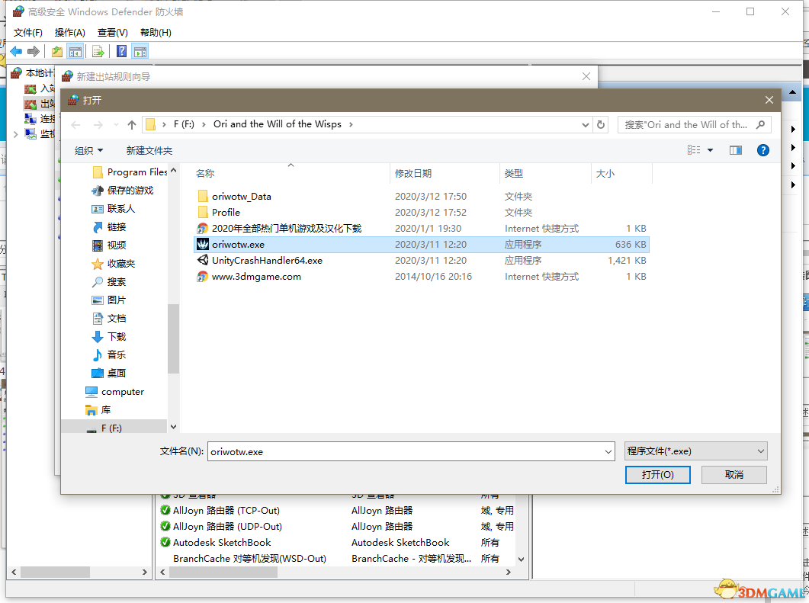Viewport: 809px width, 603px height.
Task: Open the 帮助(H) menu
Action: [156, 33]
